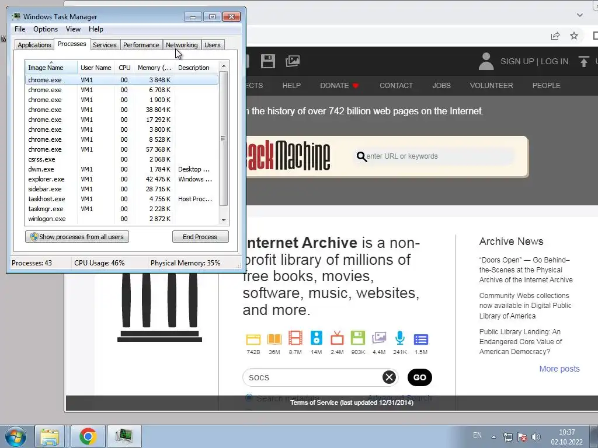Viewport: 598px width, 448px height.
Task: Open the video film icon labeled 8.7M
Action: (x=295, y=338)
